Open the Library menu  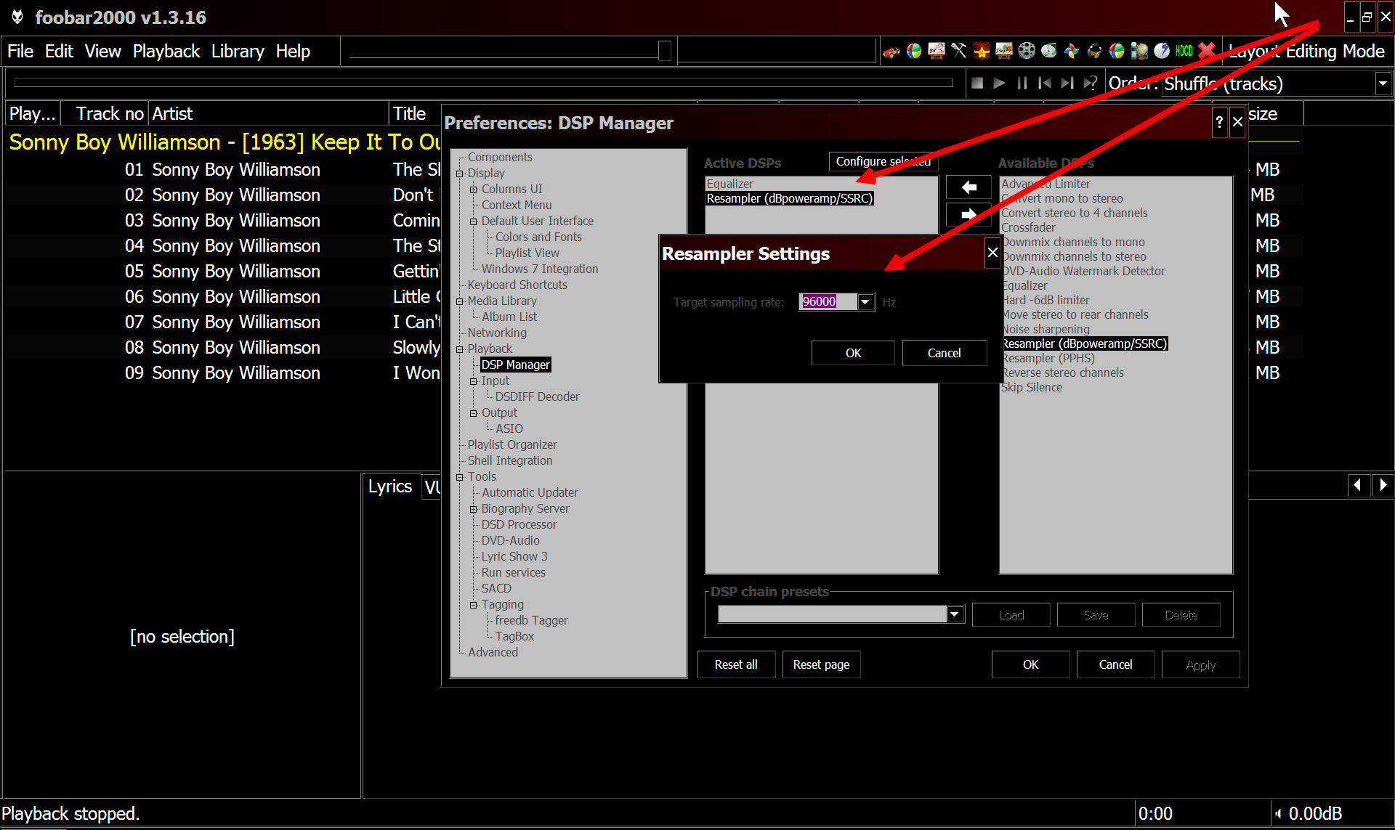coord(238,52)
